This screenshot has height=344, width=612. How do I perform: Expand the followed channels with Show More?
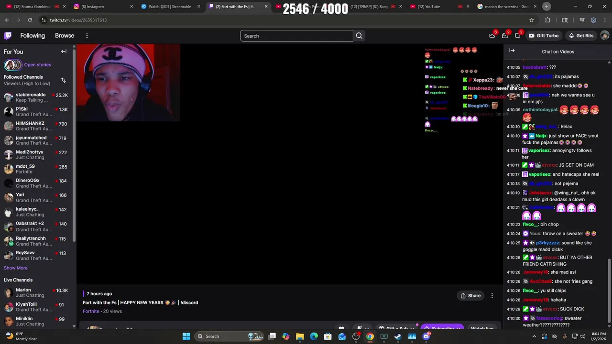pyautogui.click(x=16, y=268)
